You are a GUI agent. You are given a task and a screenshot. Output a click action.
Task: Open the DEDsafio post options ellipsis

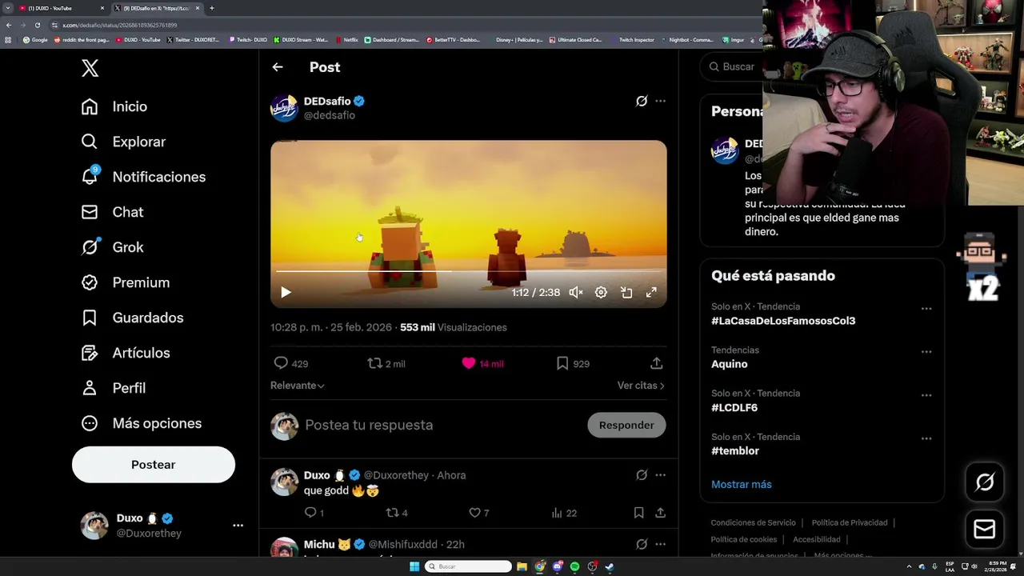click(660, 101)
